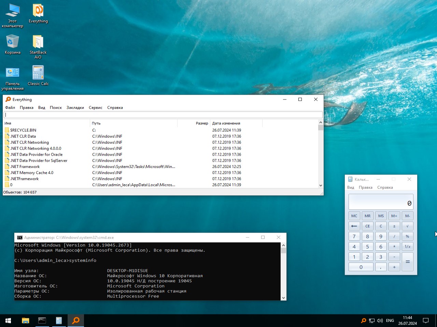Select the .NET Framework folder row
Viewport: 437px width, 327px height.
tap(25, 167)
